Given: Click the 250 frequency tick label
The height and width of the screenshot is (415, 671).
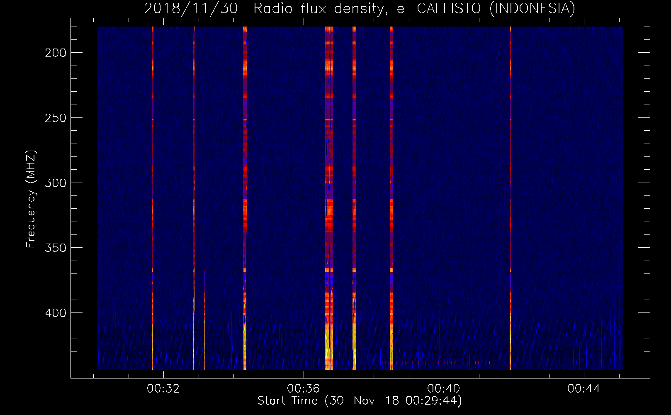Looking at the screenshot, I should click(x=56, y=118).
